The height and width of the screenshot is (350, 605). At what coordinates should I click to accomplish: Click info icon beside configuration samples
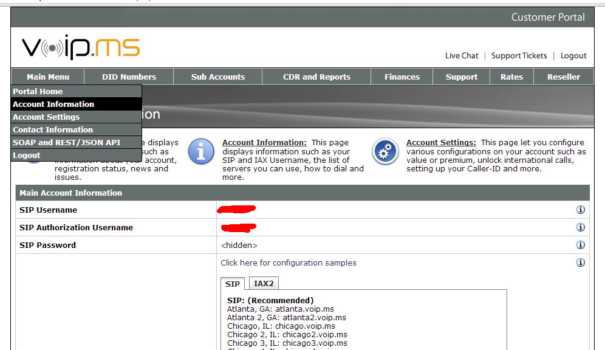[x=580, y=263]
